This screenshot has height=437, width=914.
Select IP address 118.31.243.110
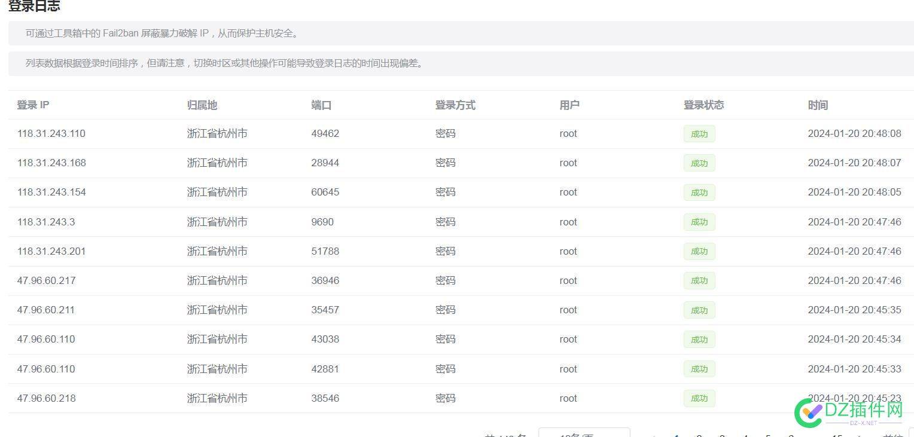click(51, 134)
